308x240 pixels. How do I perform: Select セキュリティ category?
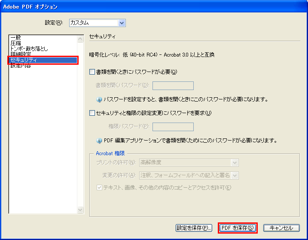(x=43, y=60)
